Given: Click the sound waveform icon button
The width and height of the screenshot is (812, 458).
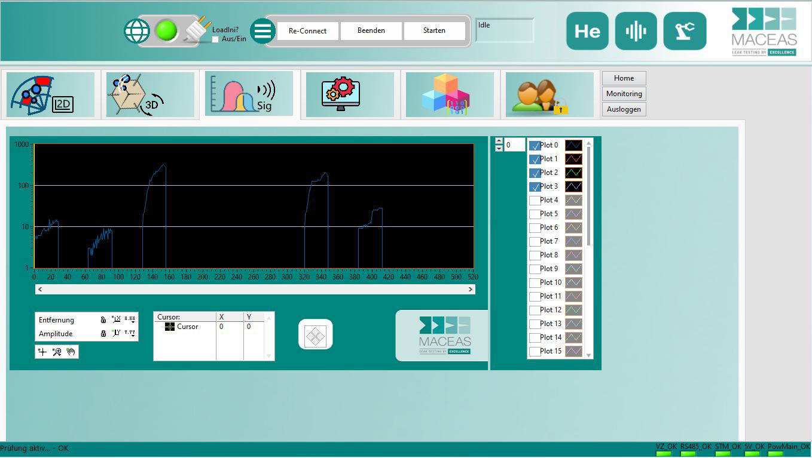Looking at the screenshot, I should [636, 31].
